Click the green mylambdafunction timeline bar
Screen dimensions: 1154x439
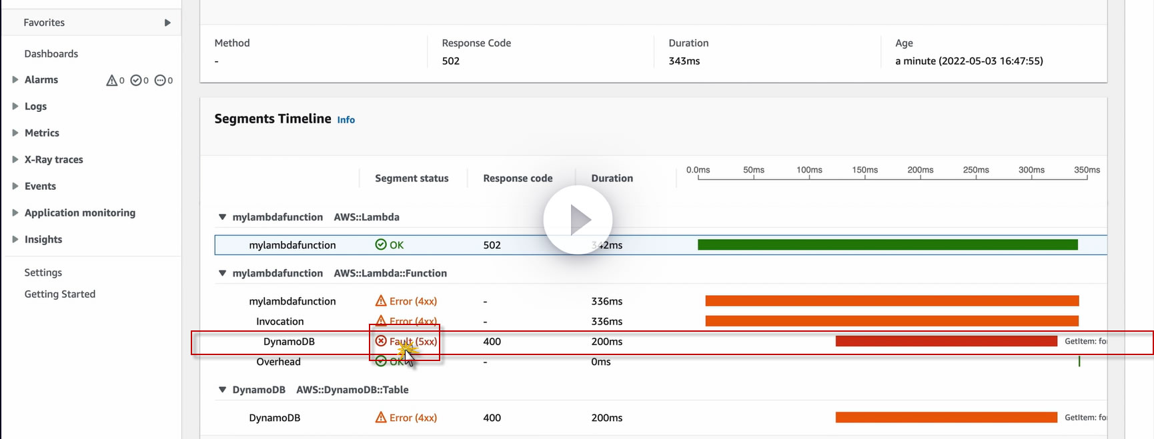887,244
